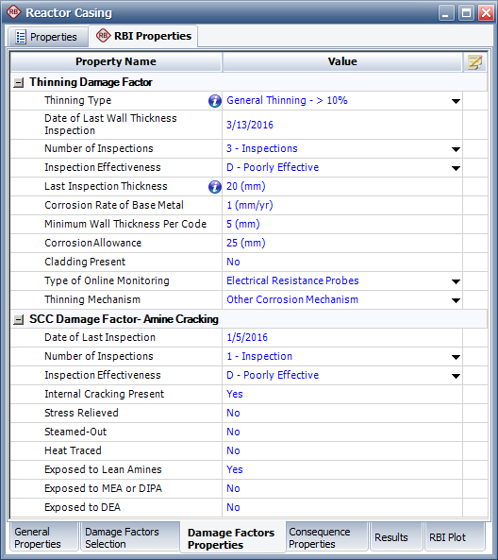Image resolution: width=498 pixels, height=560 pixels.
Task: Select the Exposed to Lean Amines label
Action: tap(103, 470)
